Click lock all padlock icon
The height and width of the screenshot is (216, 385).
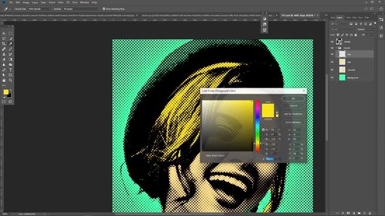pyautogui.click(x=356, y=35)
